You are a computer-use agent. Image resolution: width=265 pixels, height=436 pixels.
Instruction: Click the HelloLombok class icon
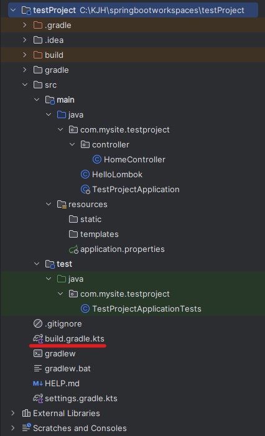(x=85, y=174)
